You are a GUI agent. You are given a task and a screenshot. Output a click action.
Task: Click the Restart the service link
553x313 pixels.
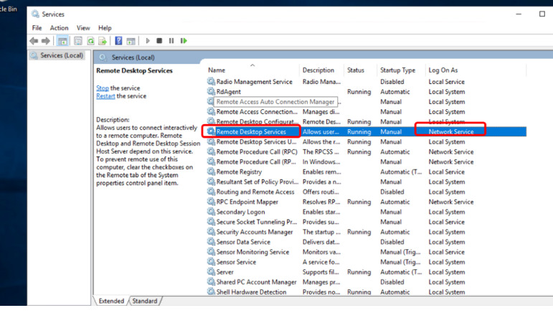click(x=105, y=95)
